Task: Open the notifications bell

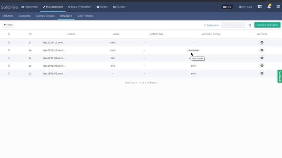Action: [269, 7]
